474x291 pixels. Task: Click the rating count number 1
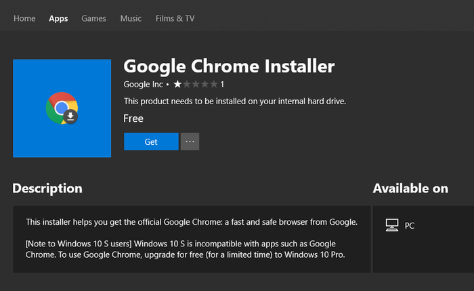tap(222, 85)
